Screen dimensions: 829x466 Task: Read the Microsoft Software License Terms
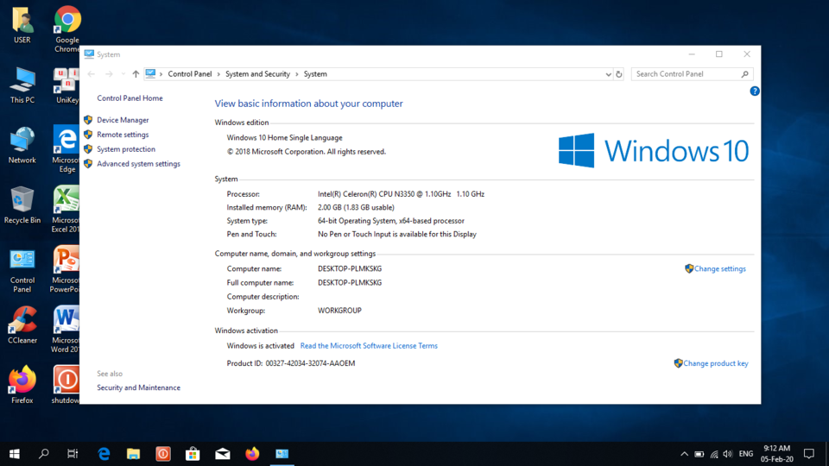[369, 345]
